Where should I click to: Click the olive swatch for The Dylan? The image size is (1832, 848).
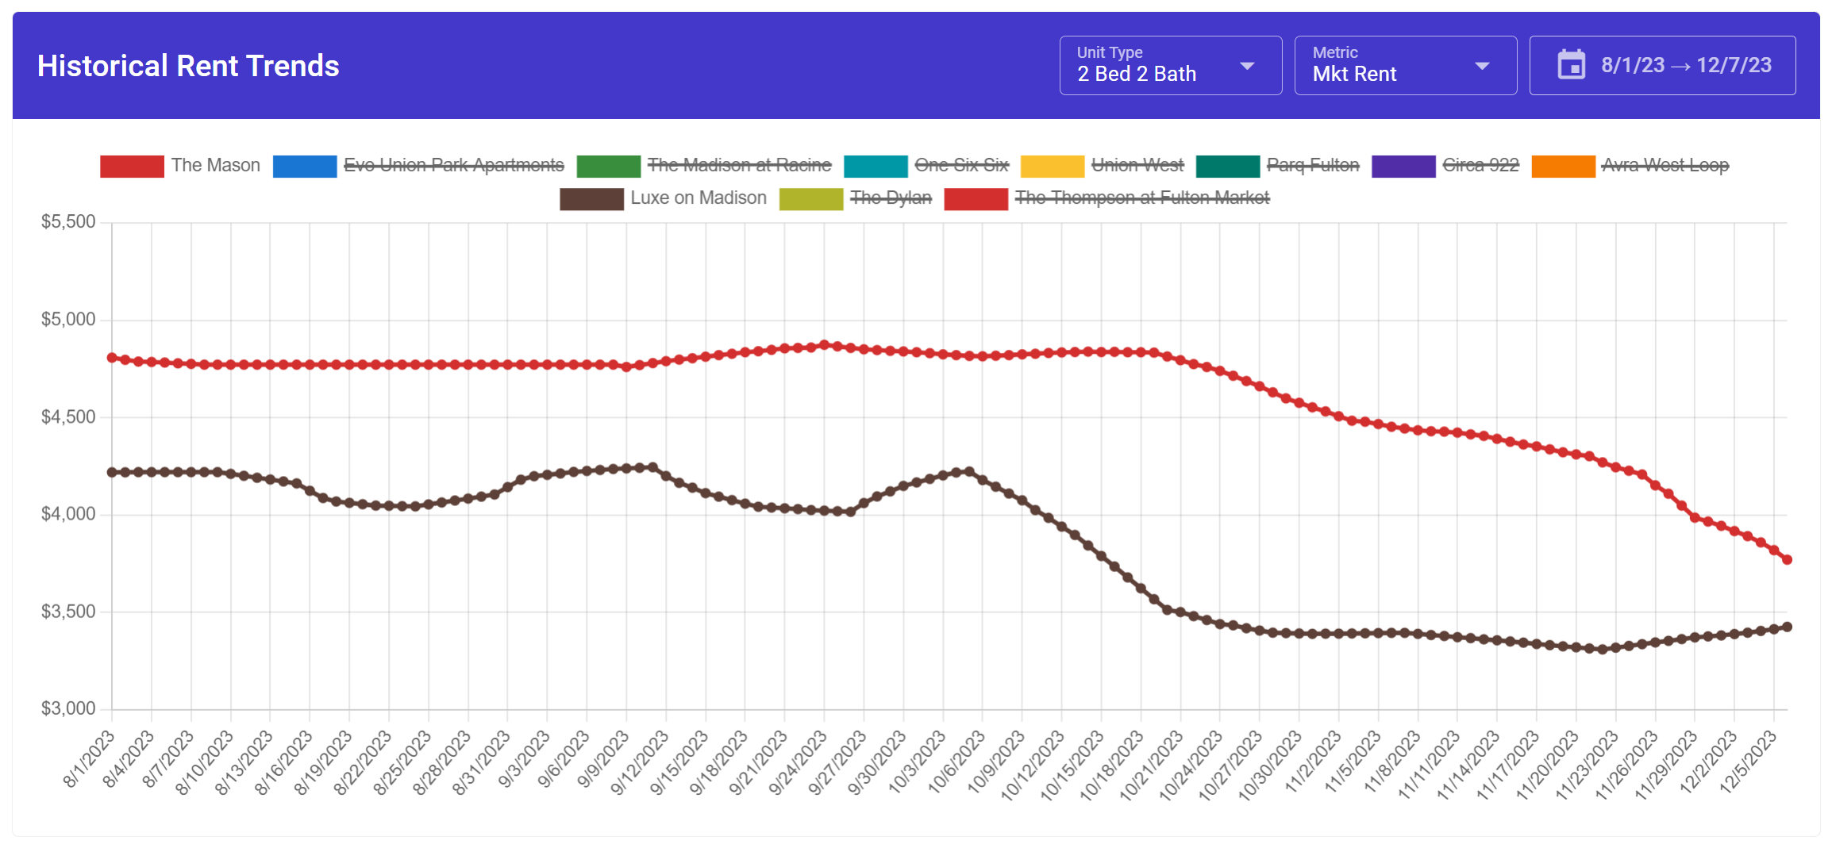(x=810, y=198)
